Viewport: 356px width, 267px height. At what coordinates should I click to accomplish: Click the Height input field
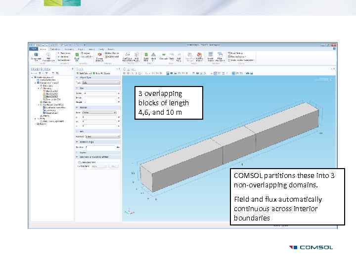coord(100,102)
